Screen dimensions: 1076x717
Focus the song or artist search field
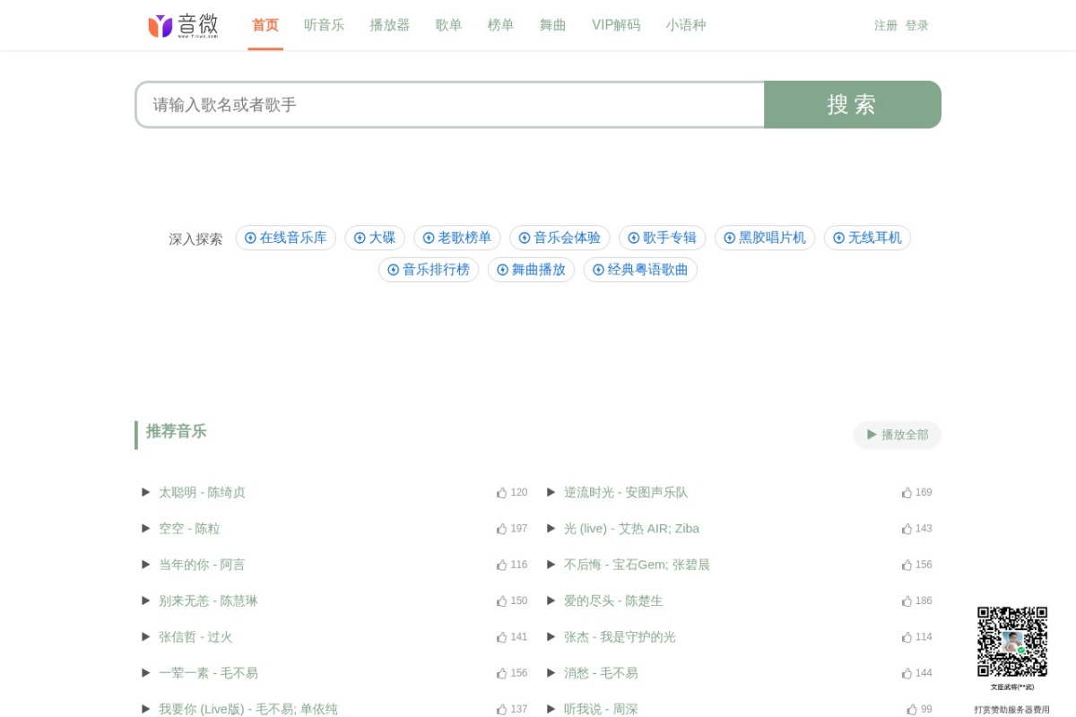448,105
